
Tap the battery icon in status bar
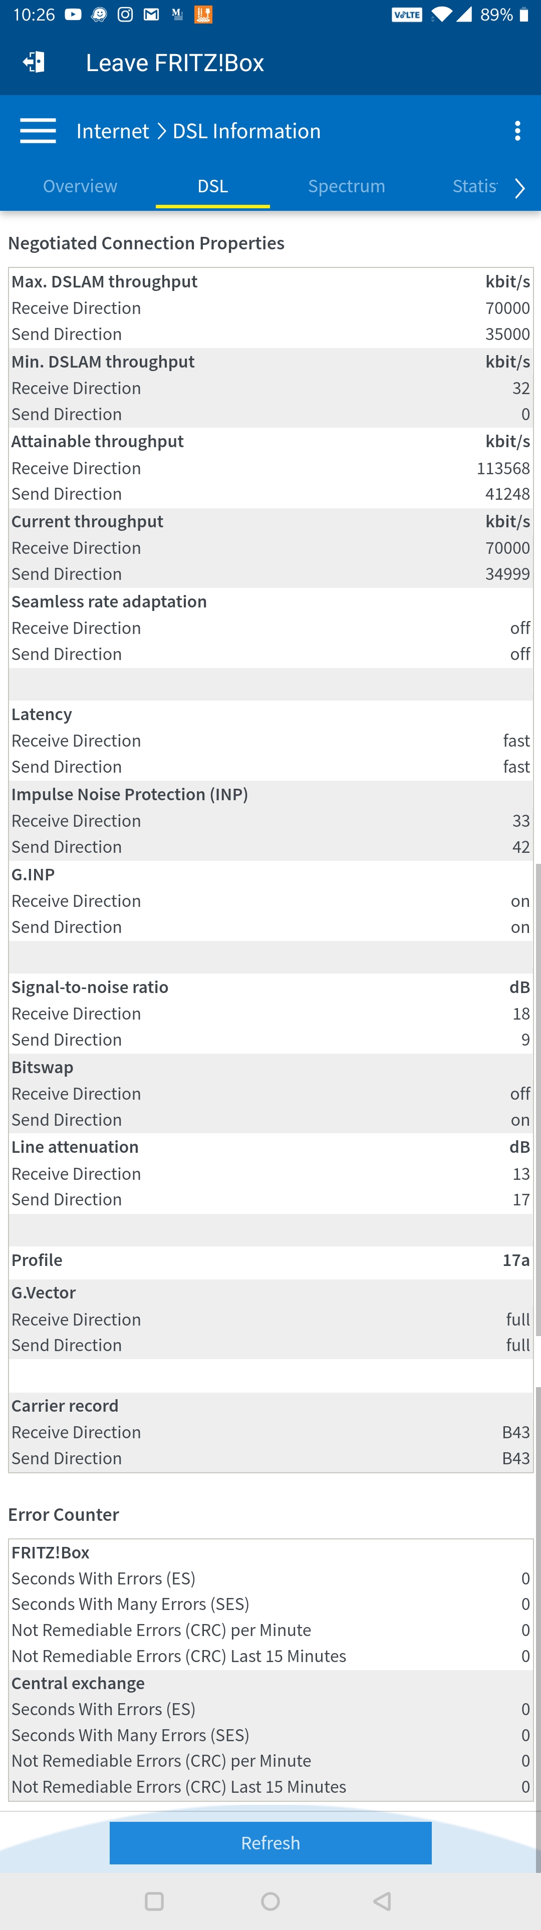tap(524, 15)
